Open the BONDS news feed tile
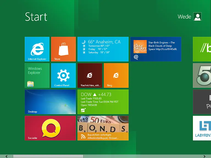Viewport: 211px width, 158px height. [103, 128]
